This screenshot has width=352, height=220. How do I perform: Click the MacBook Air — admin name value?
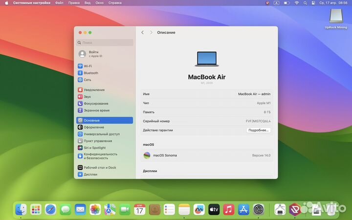point(254,94)
